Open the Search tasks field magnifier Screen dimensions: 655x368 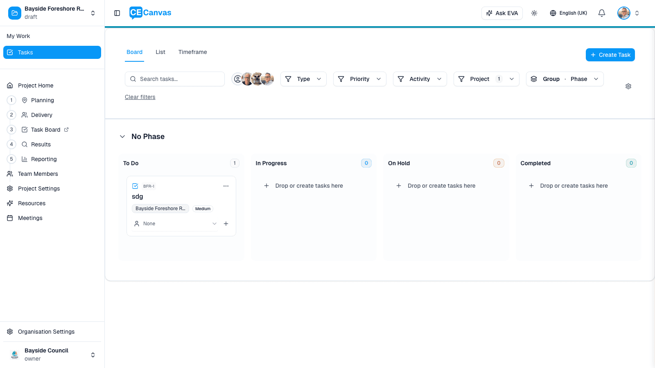coord(133,79)
